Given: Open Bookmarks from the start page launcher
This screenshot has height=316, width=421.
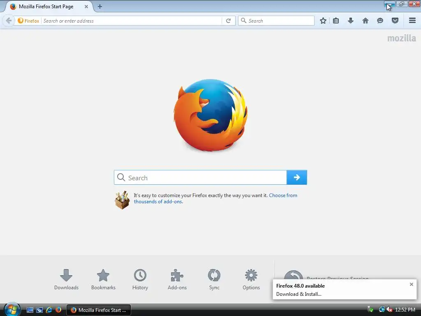Looking at the screenshot, I should pyautogui.click(x=103, y=279).
